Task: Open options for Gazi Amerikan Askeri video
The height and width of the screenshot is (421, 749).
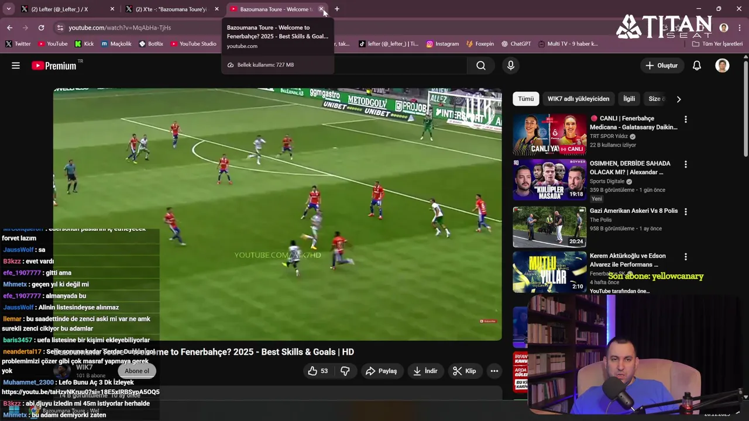Action: pos(686,212)
